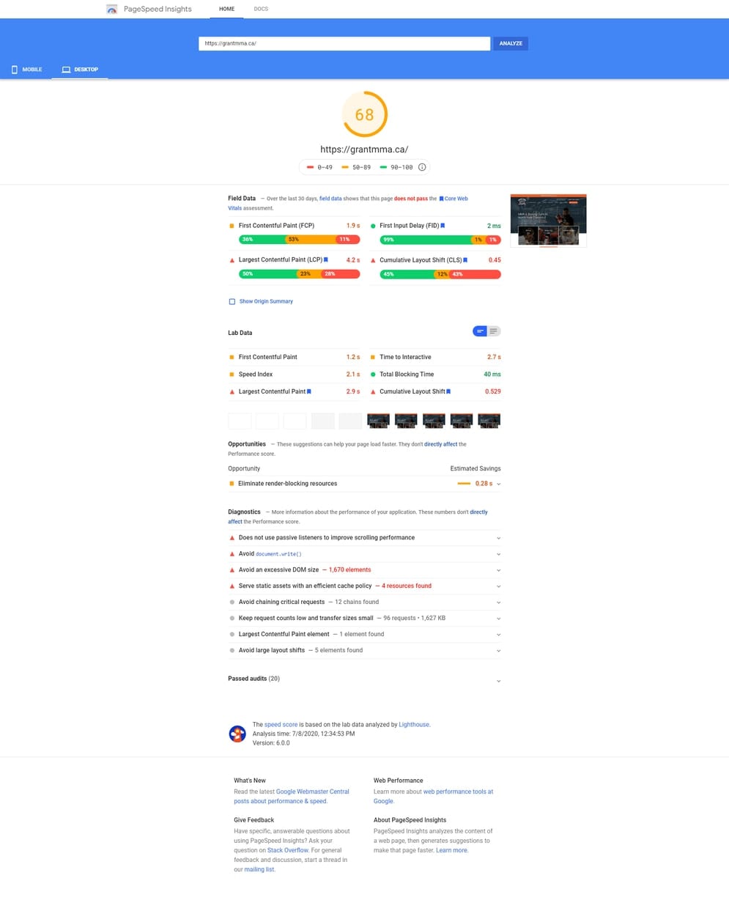Expand the Avoid an excessive DOM size diagnostic
This screenshot has width=729, height=911.
coord(499,570)
